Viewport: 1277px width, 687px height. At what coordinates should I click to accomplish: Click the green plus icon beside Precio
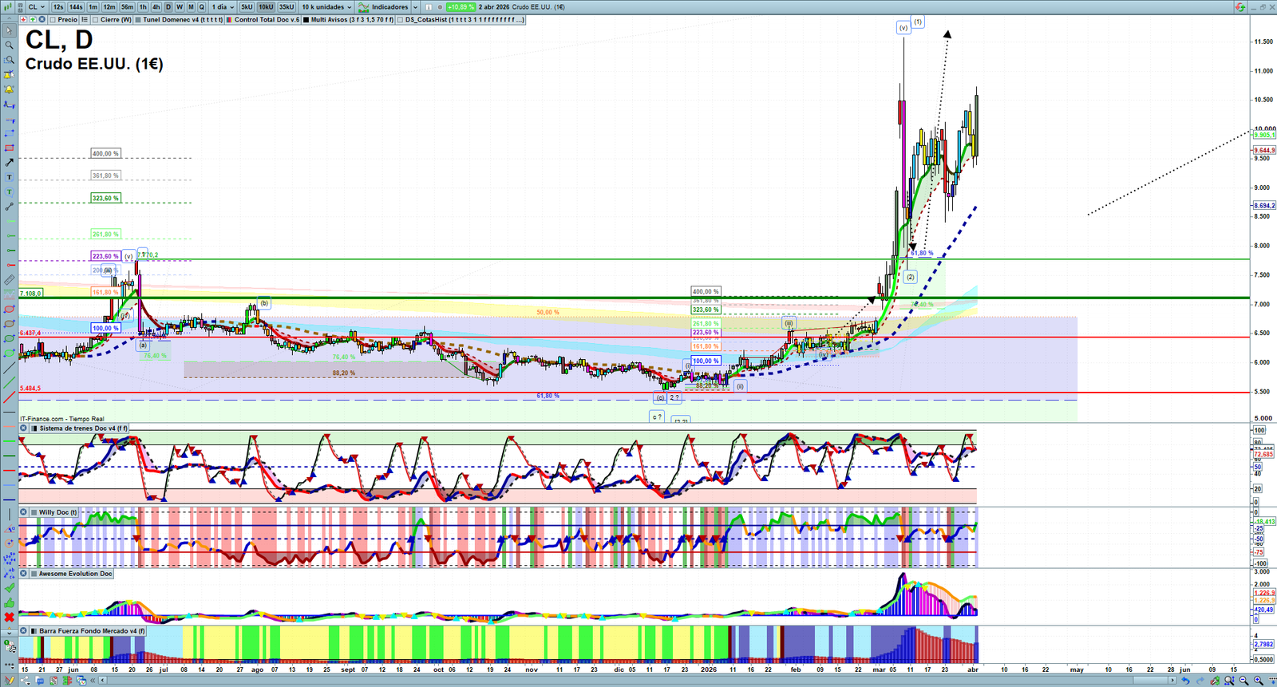[33, 20]
